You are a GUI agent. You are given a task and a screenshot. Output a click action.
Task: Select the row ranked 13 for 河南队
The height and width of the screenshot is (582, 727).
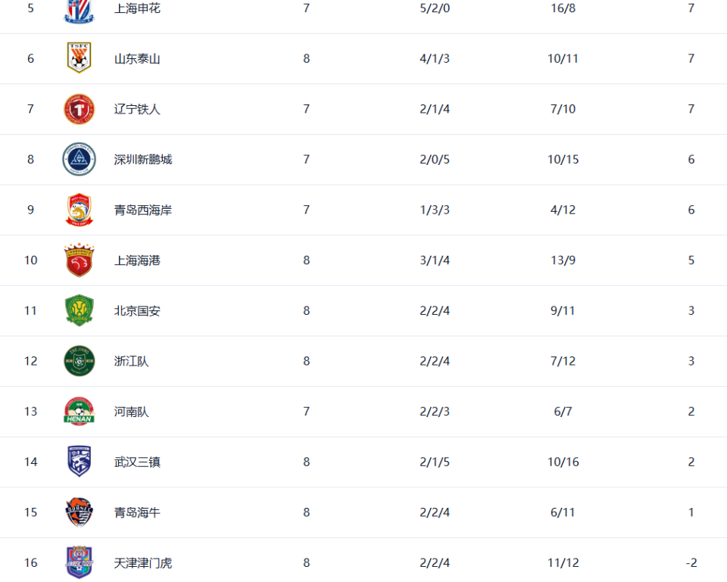363,412
